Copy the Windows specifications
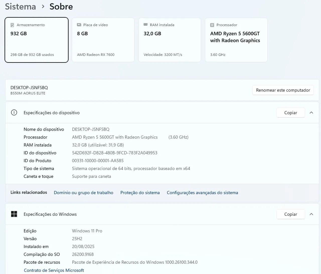The height and width of the screenshot is (274, 321). coord(291,214)
